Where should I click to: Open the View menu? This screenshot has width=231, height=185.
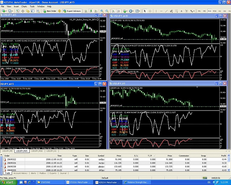point(9,7)
